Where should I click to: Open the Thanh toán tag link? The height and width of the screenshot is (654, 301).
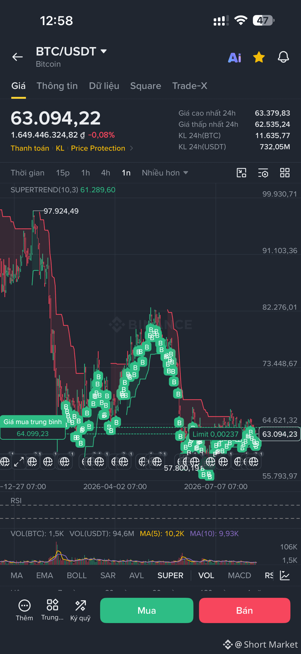tap(30, 148)
